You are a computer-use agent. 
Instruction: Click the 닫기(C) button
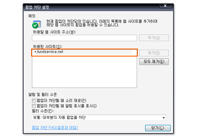(x=158, y=128)
